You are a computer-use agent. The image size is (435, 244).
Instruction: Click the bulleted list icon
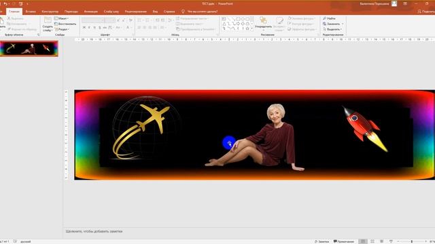[x=139, y=20]
